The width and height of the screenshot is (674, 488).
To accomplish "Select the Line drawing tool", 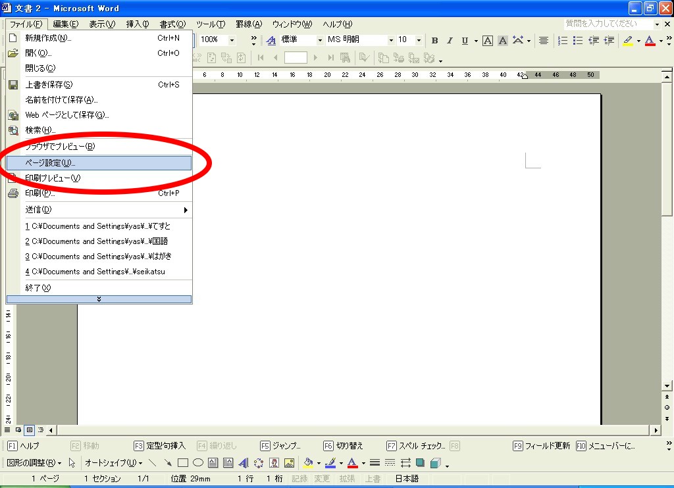I will 152,463.
